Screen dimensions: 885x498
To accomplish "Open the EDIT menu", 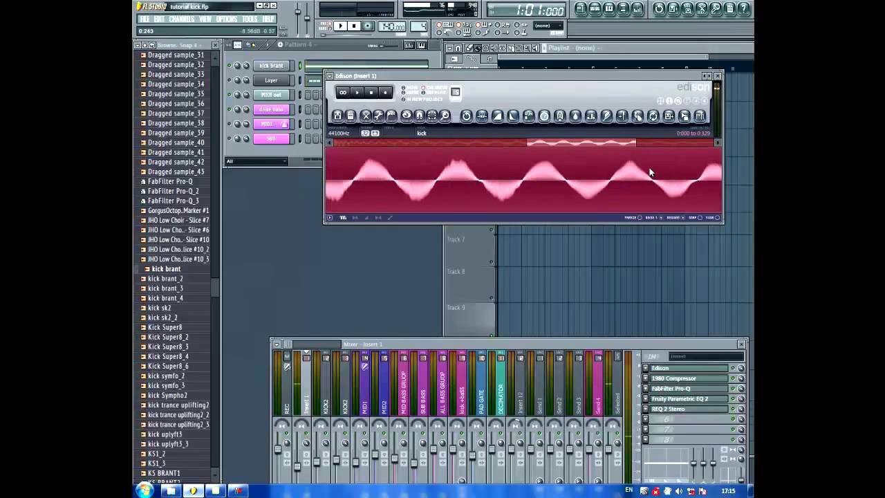I will (x=159, y=19).
